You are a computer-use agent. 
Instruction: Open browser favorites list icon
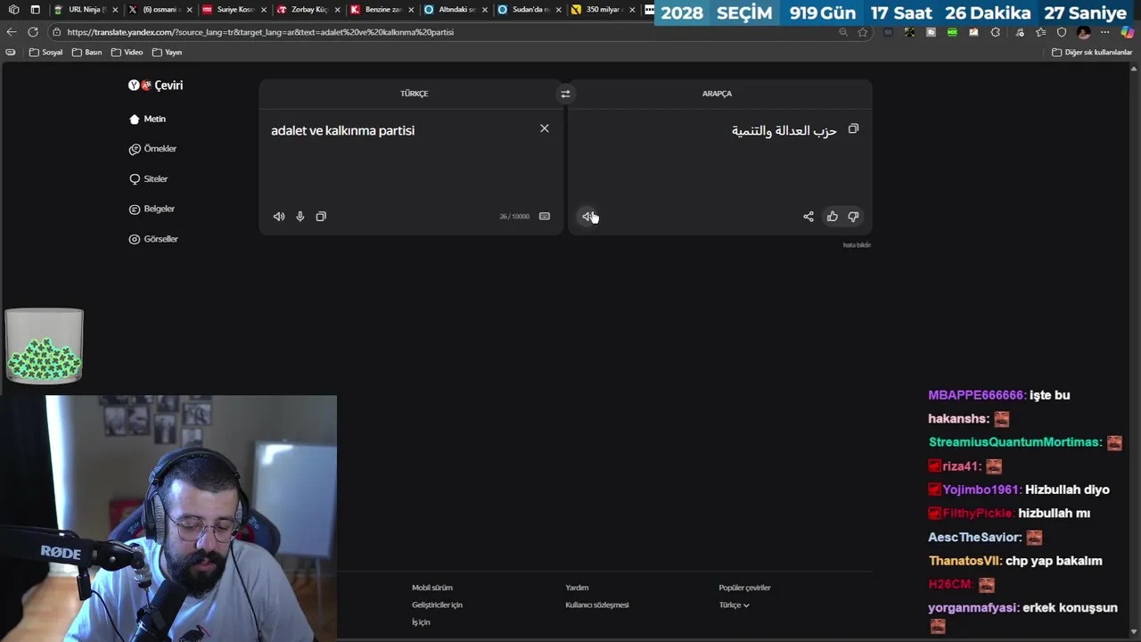pos(1040,32)
